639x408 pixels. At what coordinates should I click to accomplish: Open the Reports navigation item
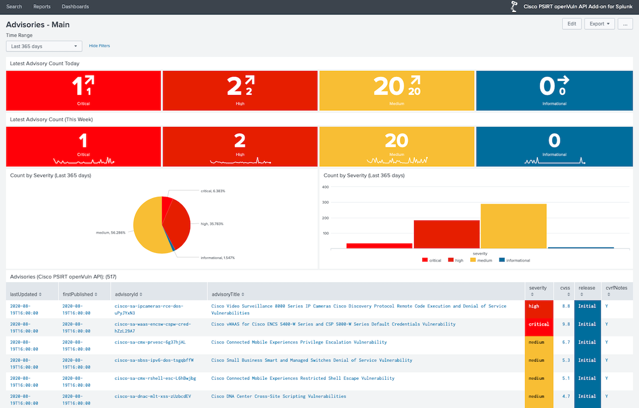(x=42, y=7)
